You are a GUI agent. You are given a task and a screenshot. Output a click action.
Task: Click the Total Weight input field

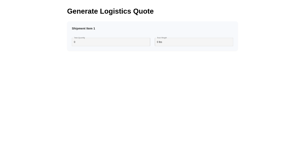pyautogui.click(x=194, y=42)
